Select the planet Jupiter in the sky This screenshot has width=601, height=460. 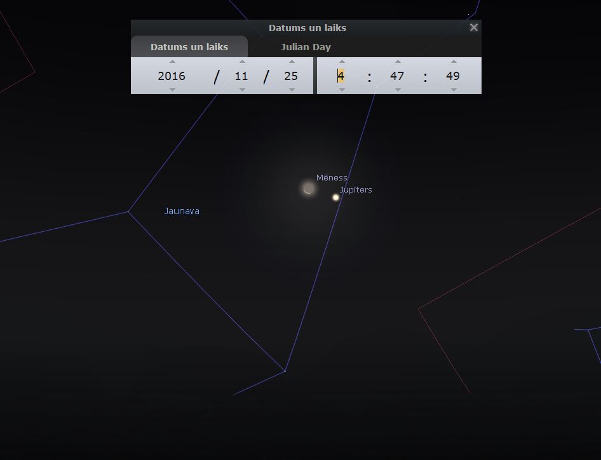[336, 198]
